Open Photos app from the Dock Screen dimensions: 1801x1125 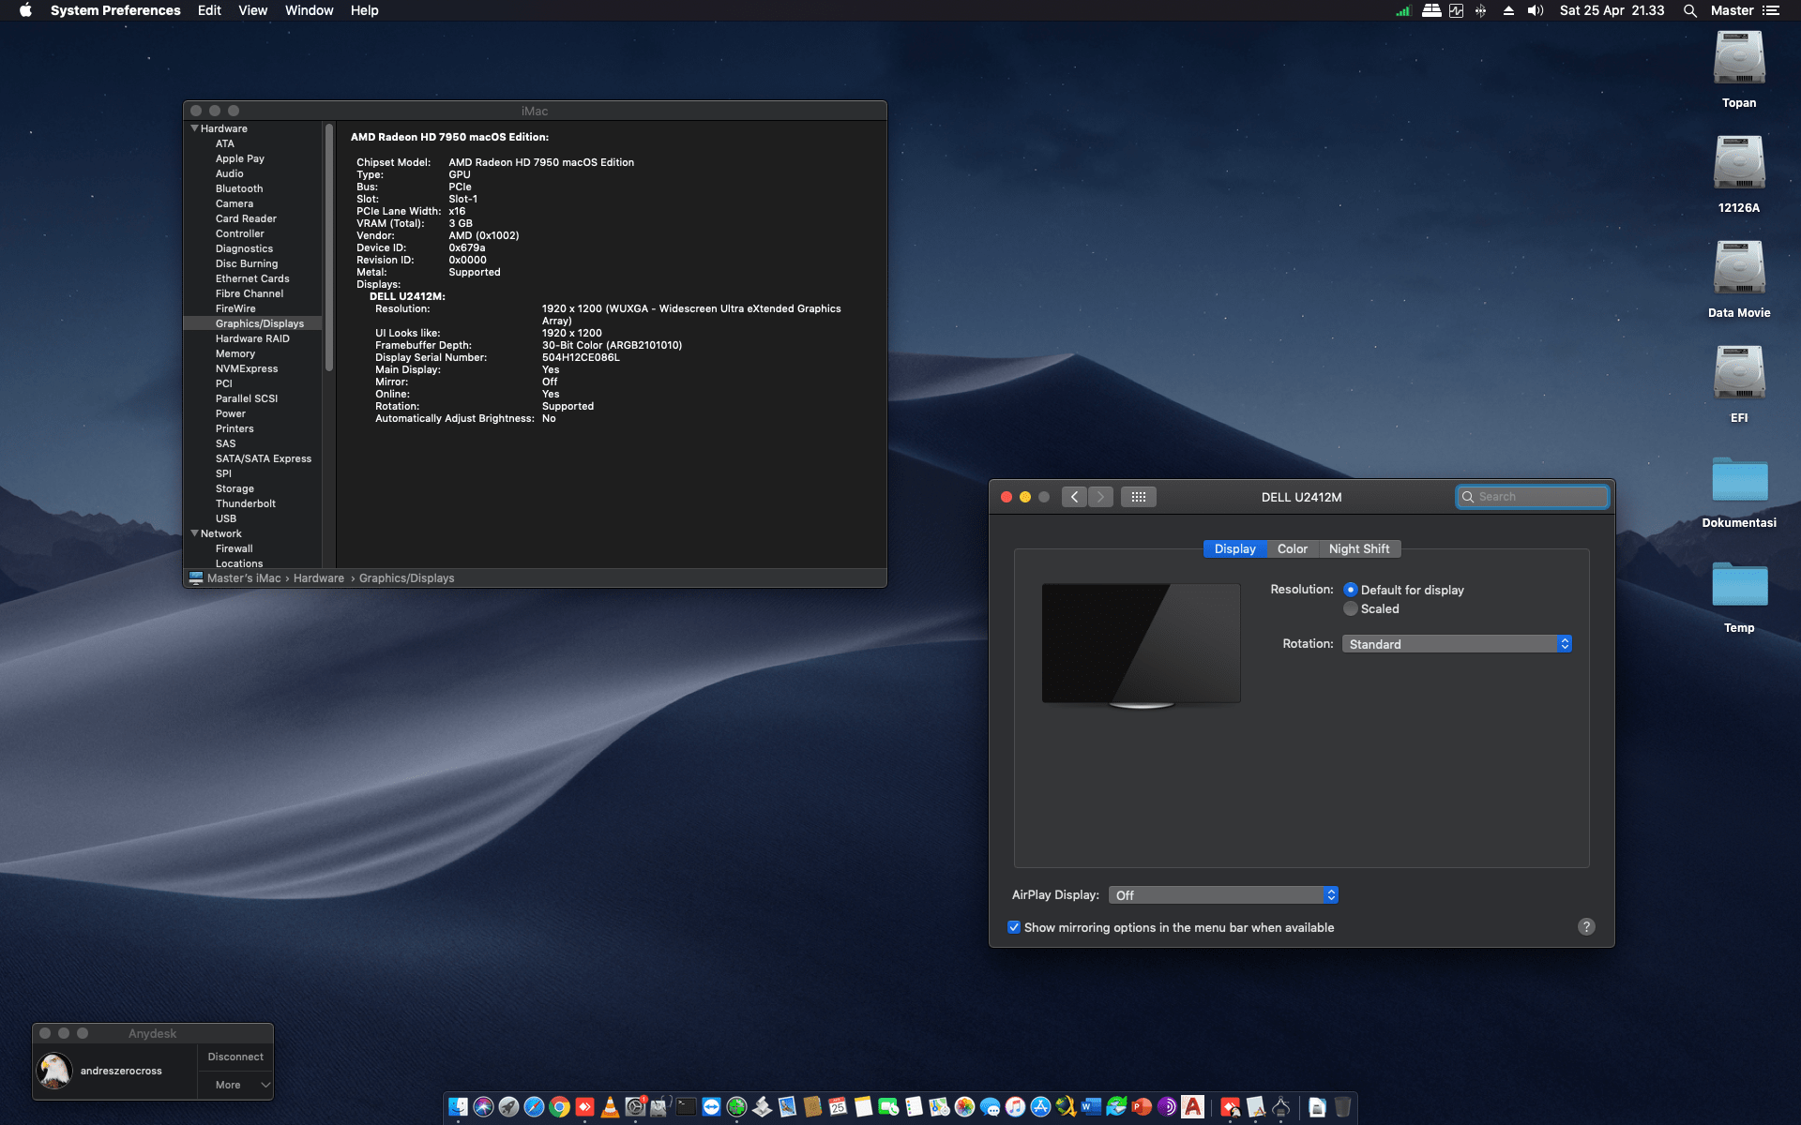pyautogui.click(x=964, y=1107)
